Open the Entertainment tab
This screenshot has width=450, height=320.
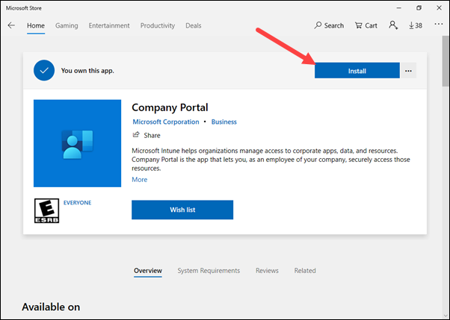109,26
